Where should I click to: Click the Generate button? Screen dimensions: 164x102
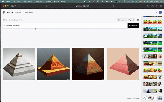tap(133, 26)
